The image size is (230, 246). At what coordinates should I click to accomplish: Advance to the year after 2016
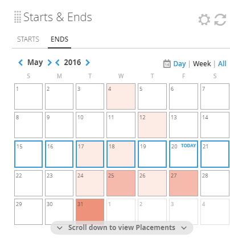88,62
